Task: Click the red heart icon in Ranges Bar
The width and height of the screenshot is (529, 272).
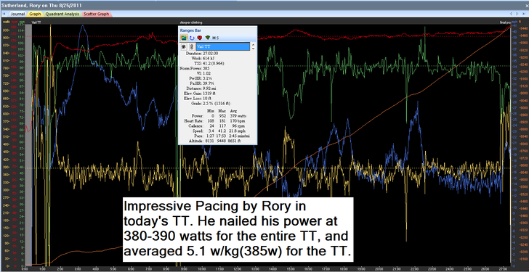Action: 199,38
